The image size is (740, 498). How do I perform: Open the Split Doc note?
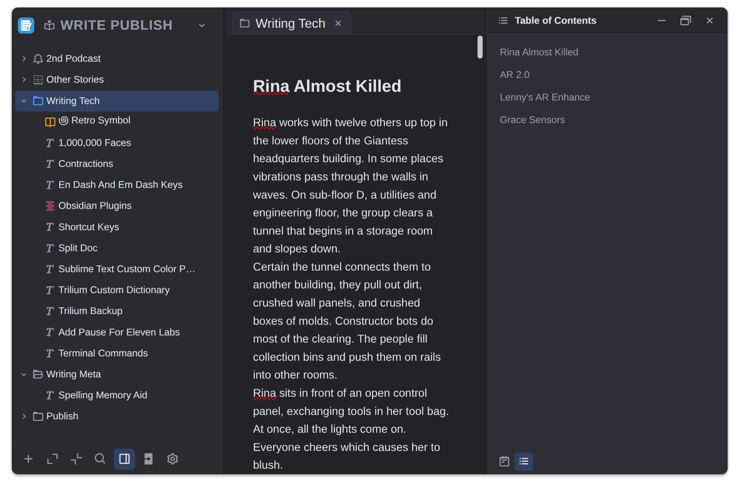point(78,248)
